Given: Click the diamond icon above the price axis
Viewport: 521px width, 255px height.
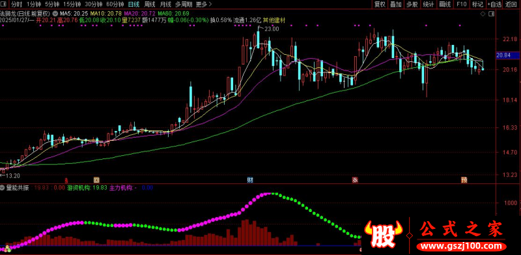Looking at the screenshot, I should click(483, 14).
